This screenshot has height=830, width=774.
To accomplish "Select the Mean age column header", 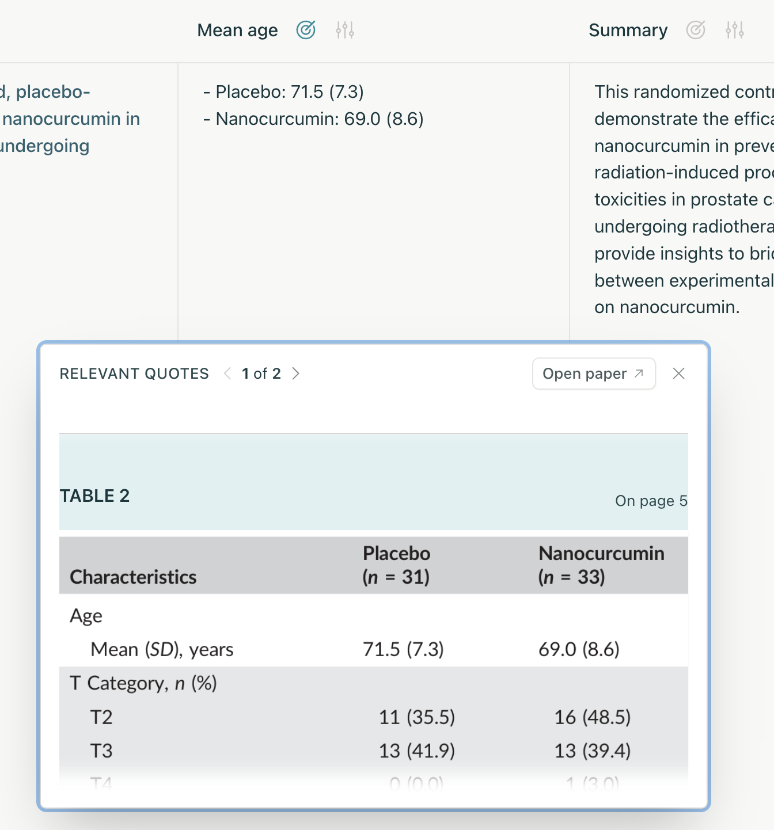I will coord(237,30).
